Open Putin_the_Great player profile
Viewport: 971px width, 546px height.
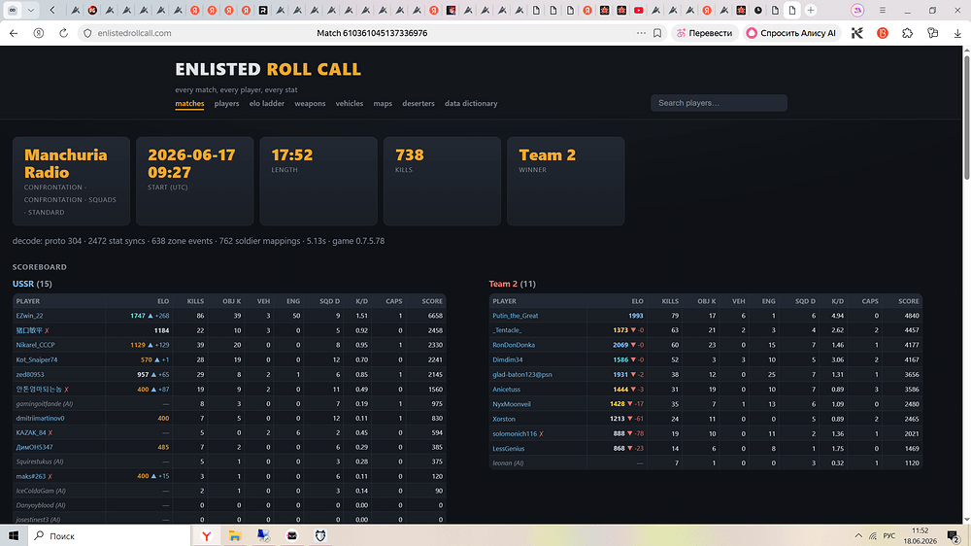click(516, 316)
